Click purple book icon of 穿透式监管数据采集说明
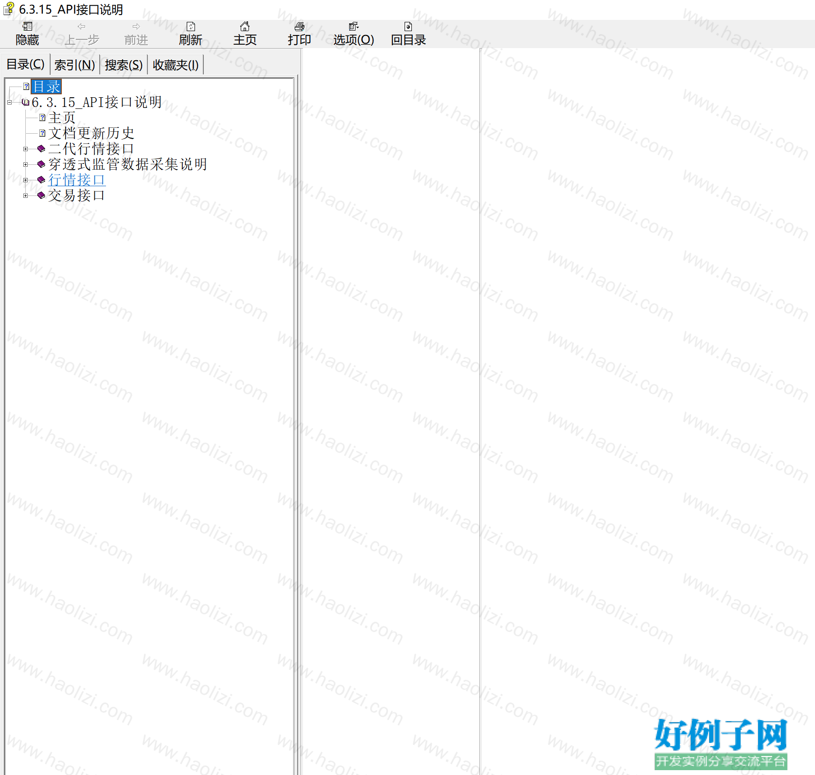 pos(41,164)
